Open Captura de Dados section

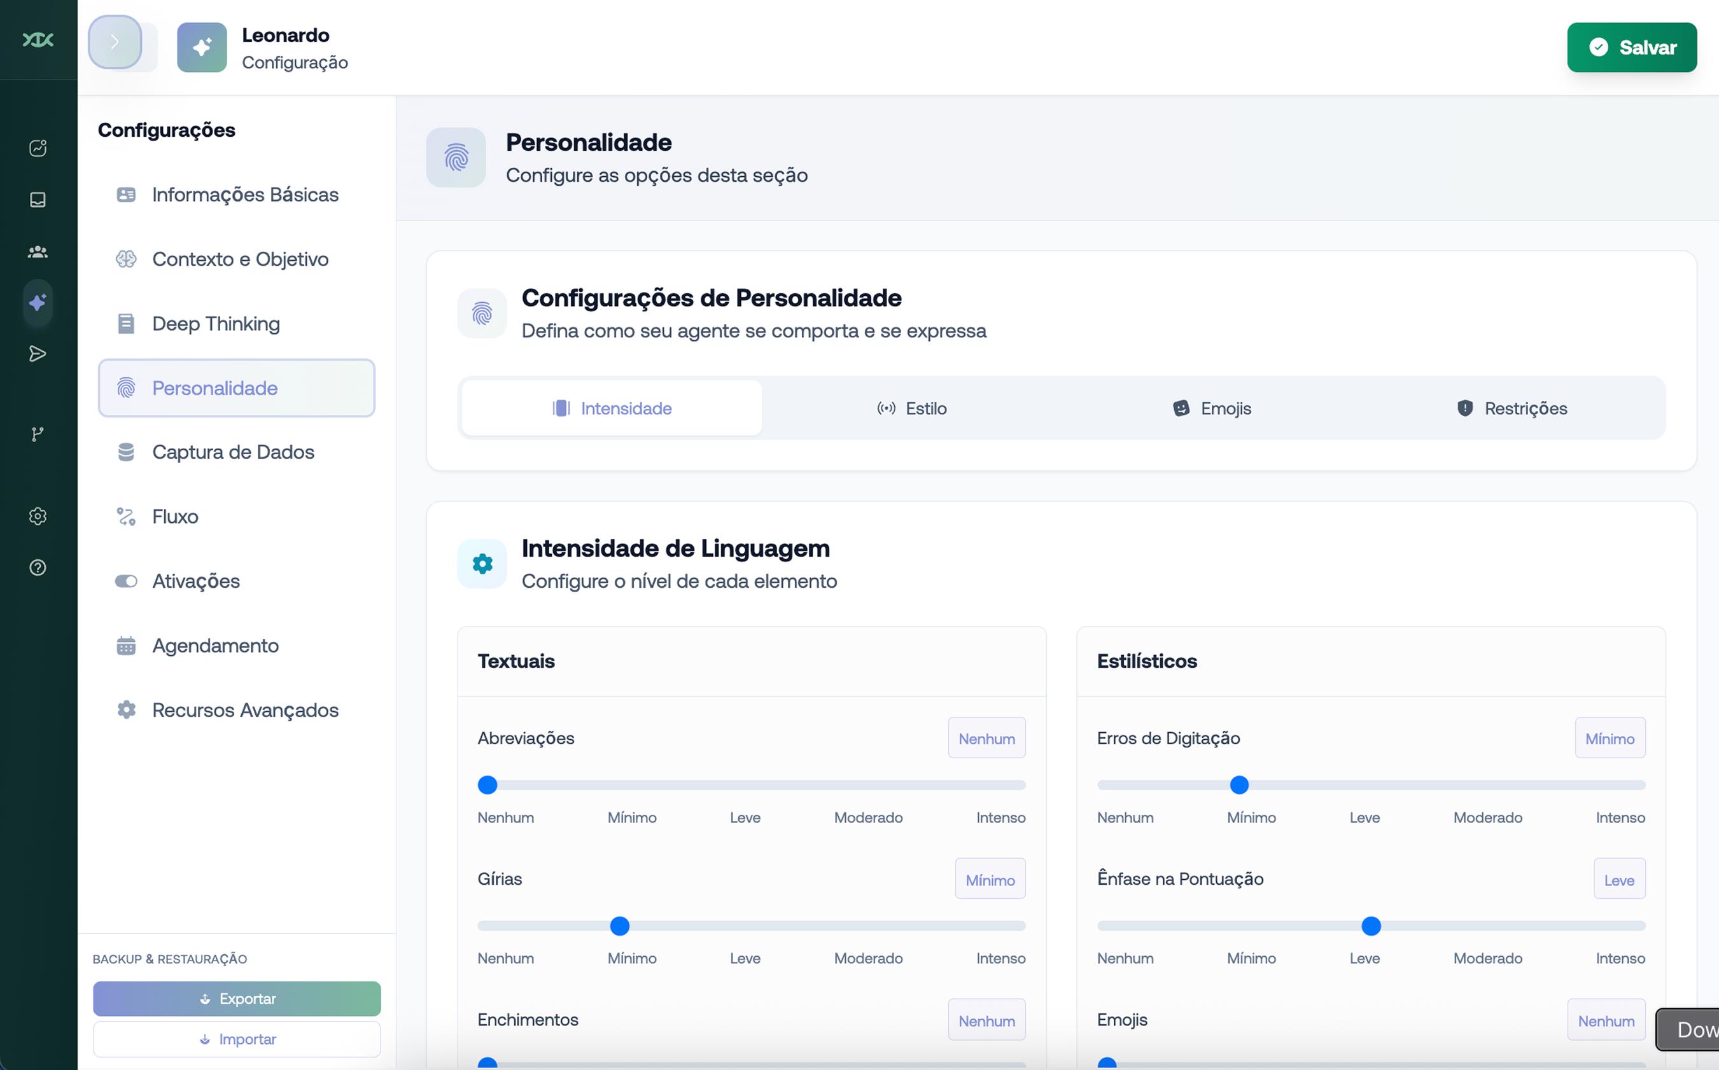tap(233, 452)
